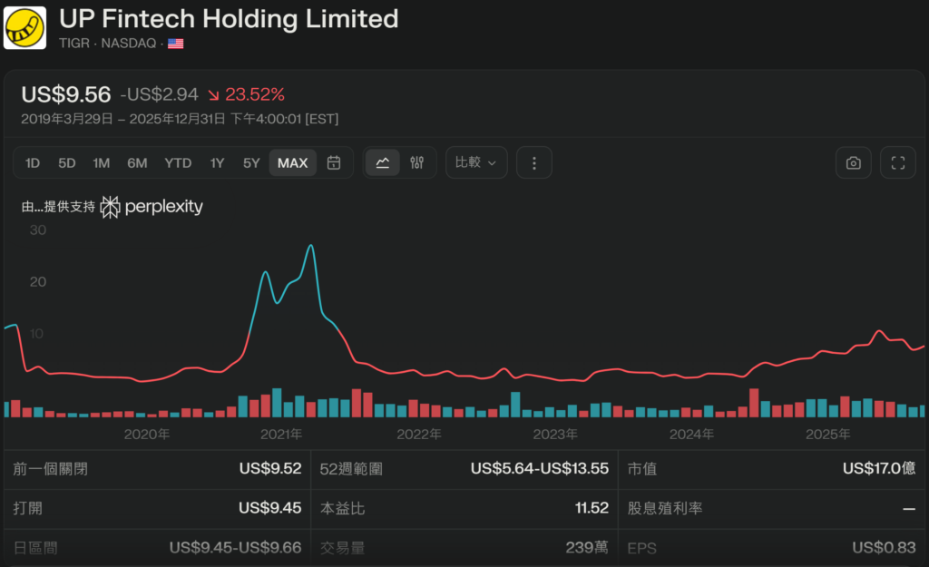Take a chart snapshot with camera icon

pyautogui.click(x=853, y=163)
